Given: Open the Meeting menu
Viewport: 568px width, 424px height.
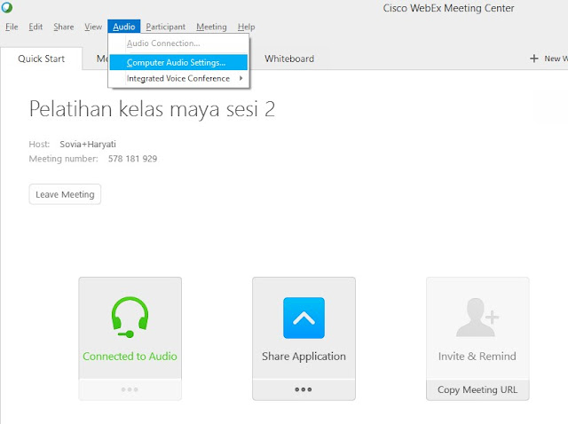Looking at the screenshot, I should [x=211, y=27].
